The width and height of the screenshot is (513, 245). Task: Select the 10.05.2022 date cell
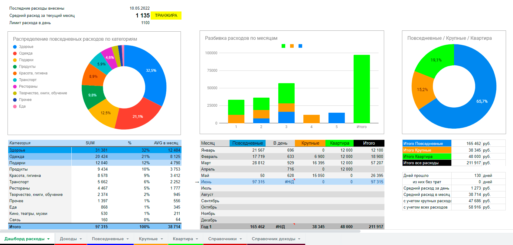[139, 8]
